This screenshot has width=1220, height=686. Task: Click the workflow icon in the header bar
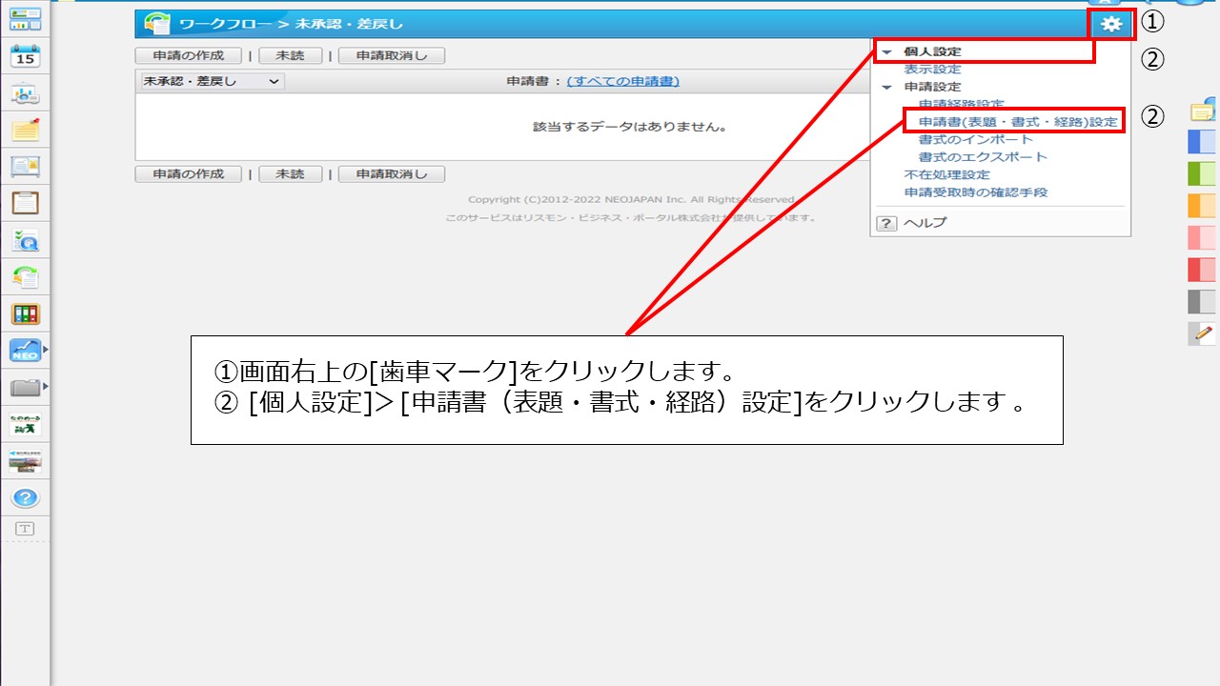coord(158,24)
